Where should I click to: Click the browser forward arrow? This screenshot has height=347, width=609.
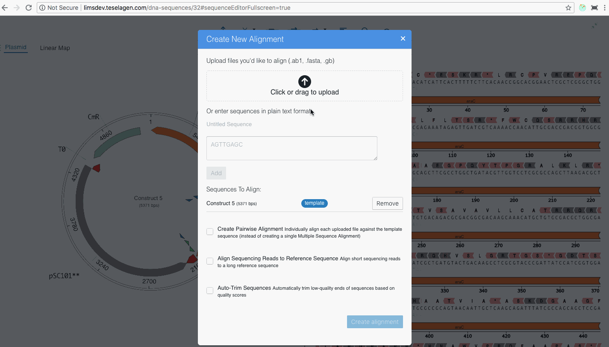tap(17, 8)
